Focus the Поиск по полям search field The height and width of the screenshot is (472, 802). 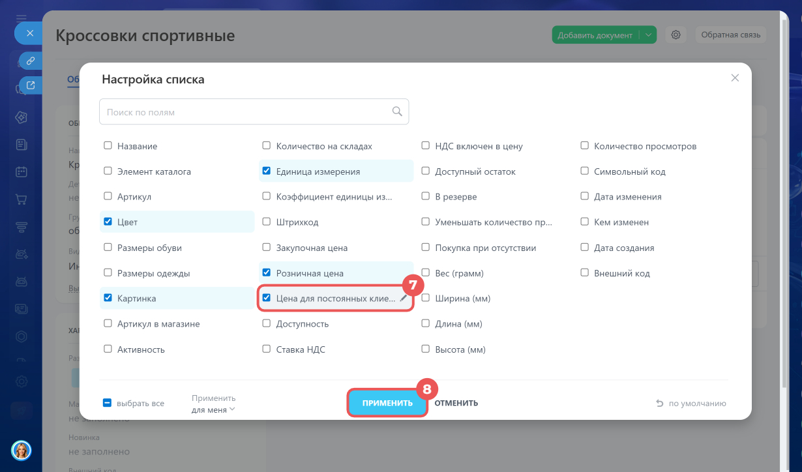click(254, 111)
